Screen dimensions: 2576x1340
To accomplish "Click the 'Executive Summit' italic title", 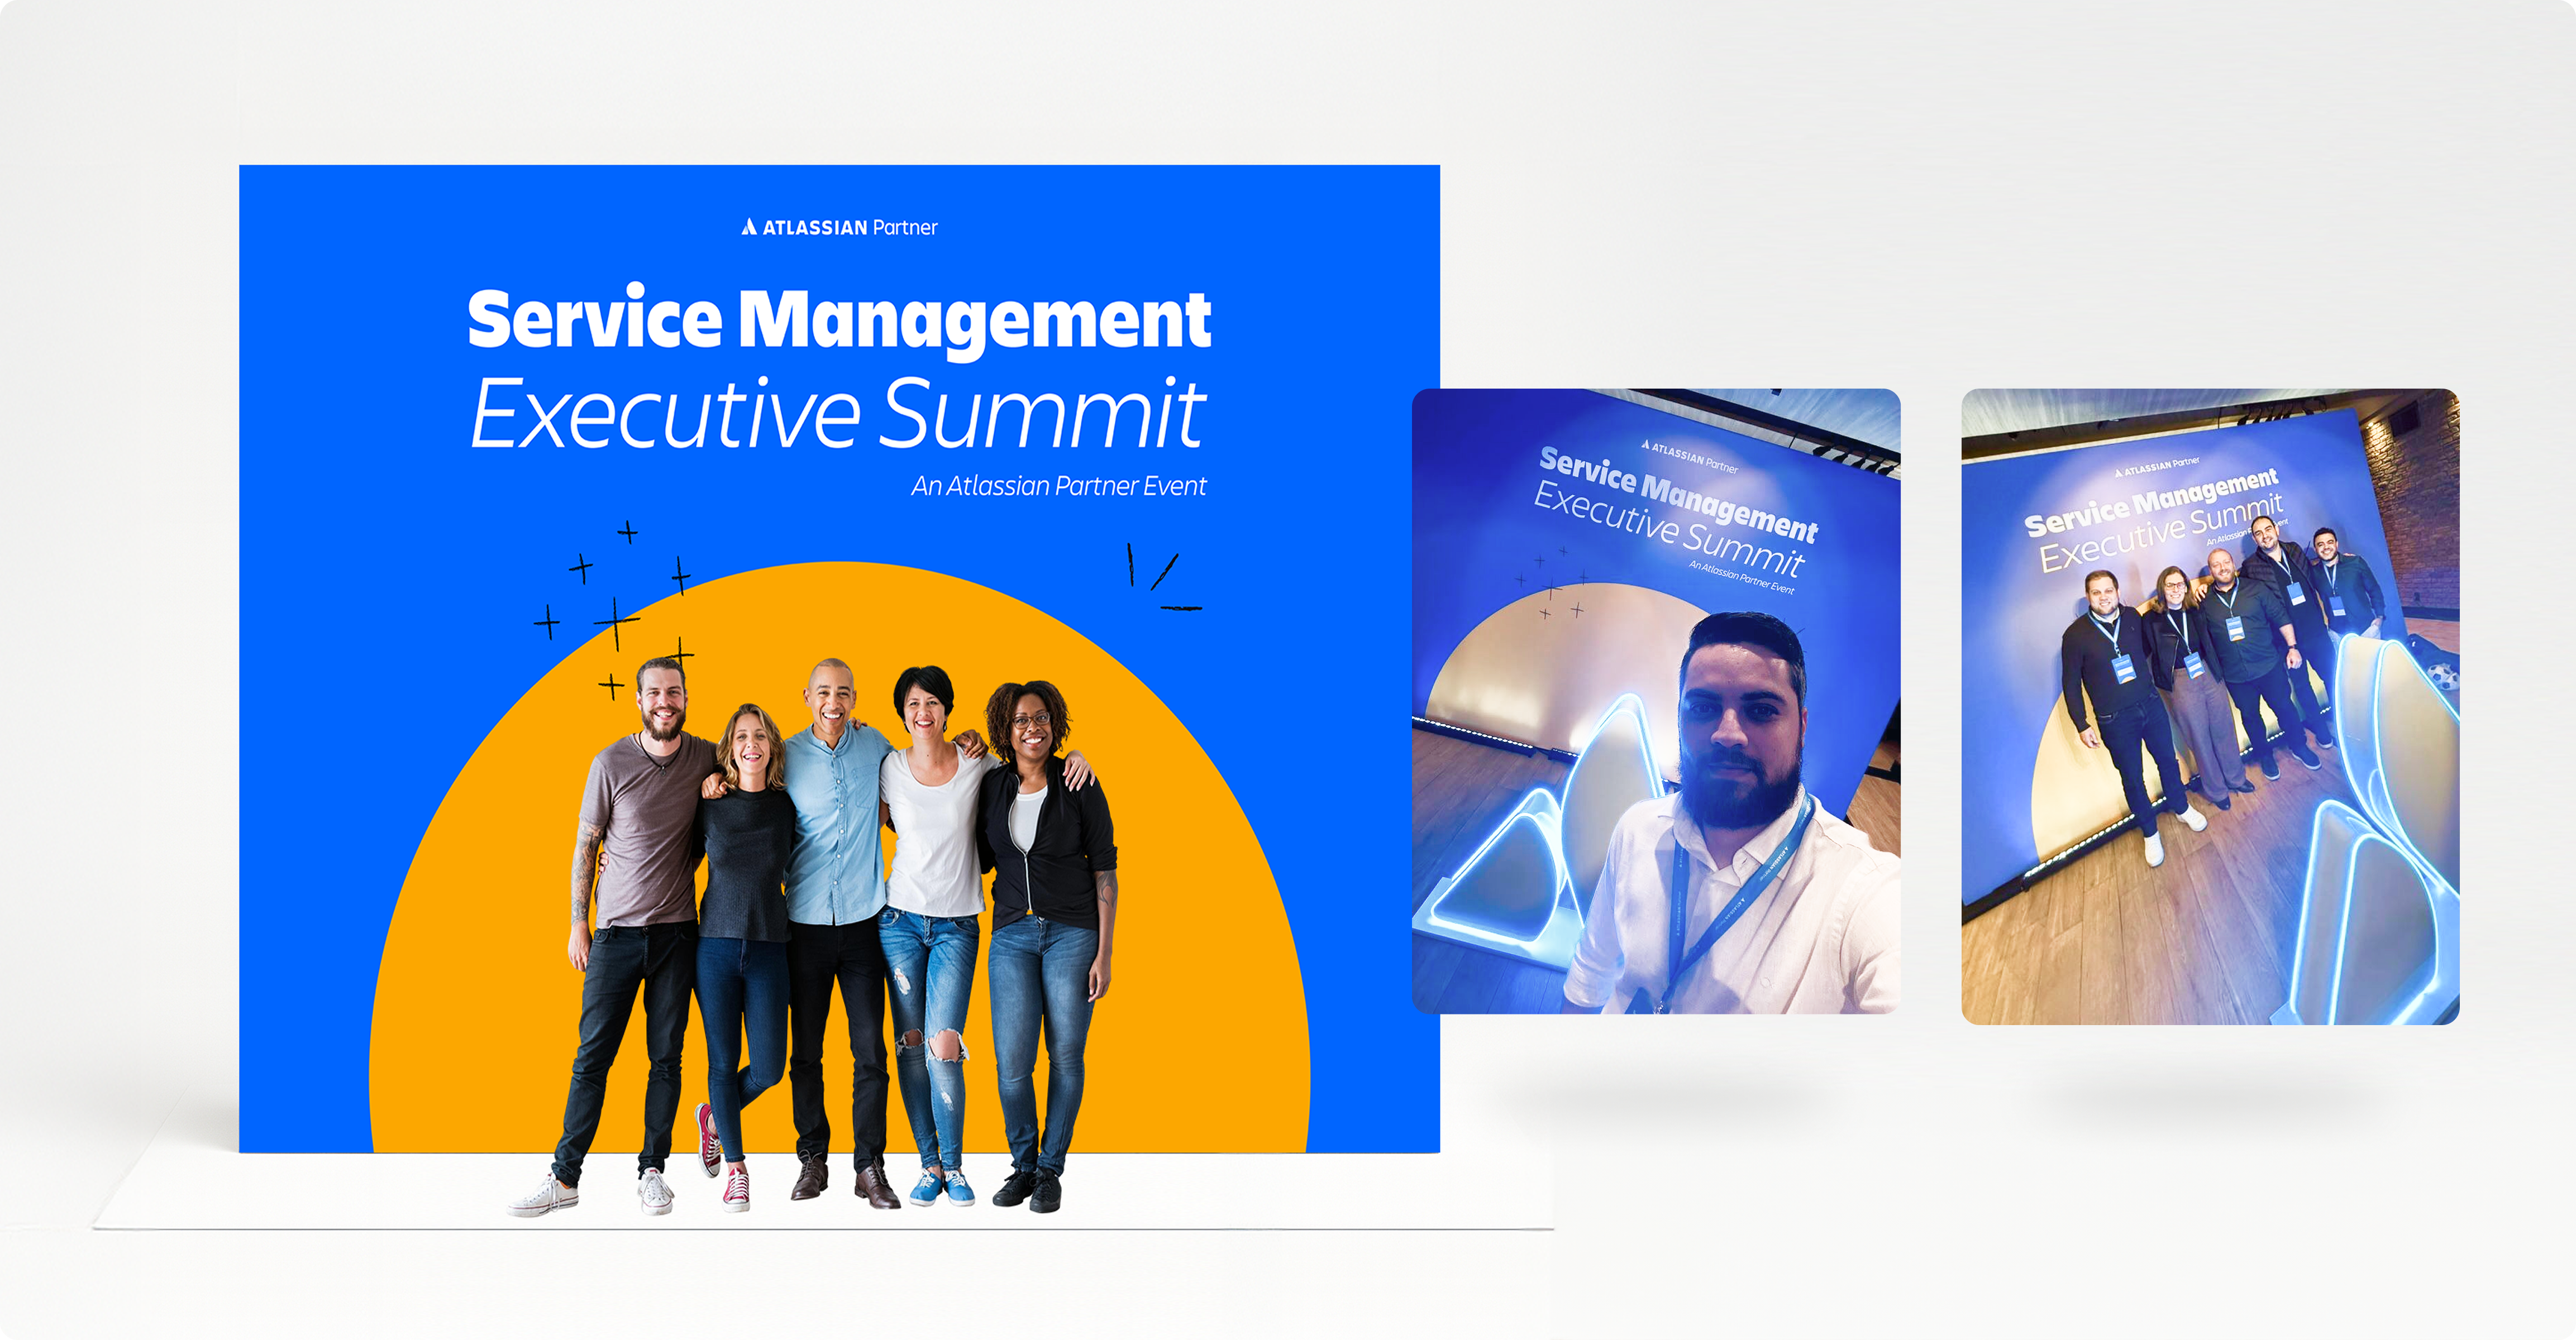I will point(838,414).
